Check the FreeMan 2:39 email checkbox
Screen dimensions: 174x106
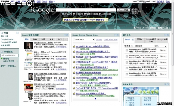(127, 74)
